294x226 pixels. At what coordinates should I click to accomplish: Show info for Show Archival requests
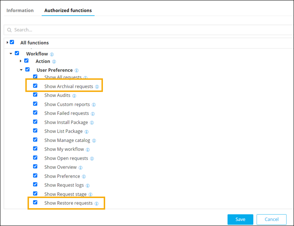click(x=97, y=87)
